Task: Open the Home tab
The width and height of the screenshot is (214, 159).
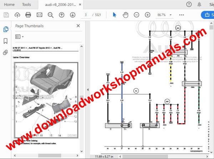Action: 9,5
